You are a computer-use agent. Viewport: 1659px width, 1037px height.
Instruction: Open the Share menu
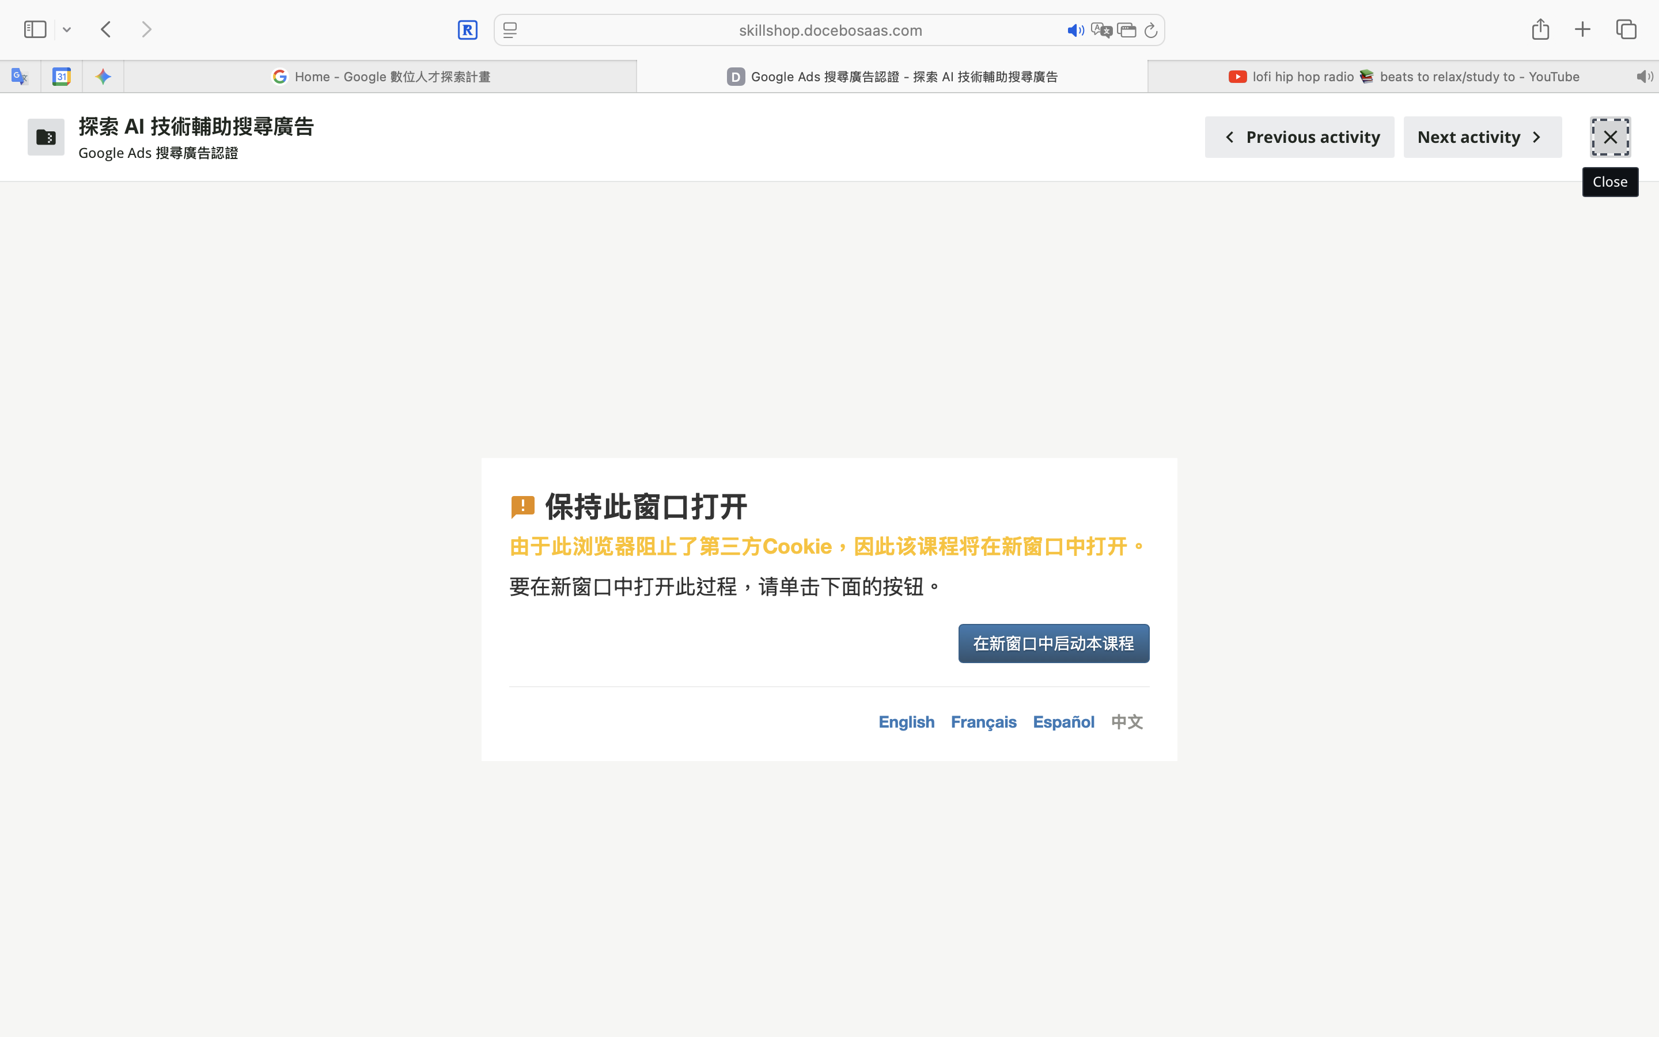1540,29
